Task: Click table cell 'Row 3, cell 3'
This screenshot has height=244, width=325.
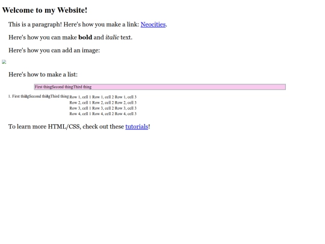Action: 126,108
